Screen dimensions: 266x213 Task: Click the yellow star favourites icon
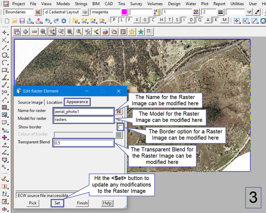132,32
